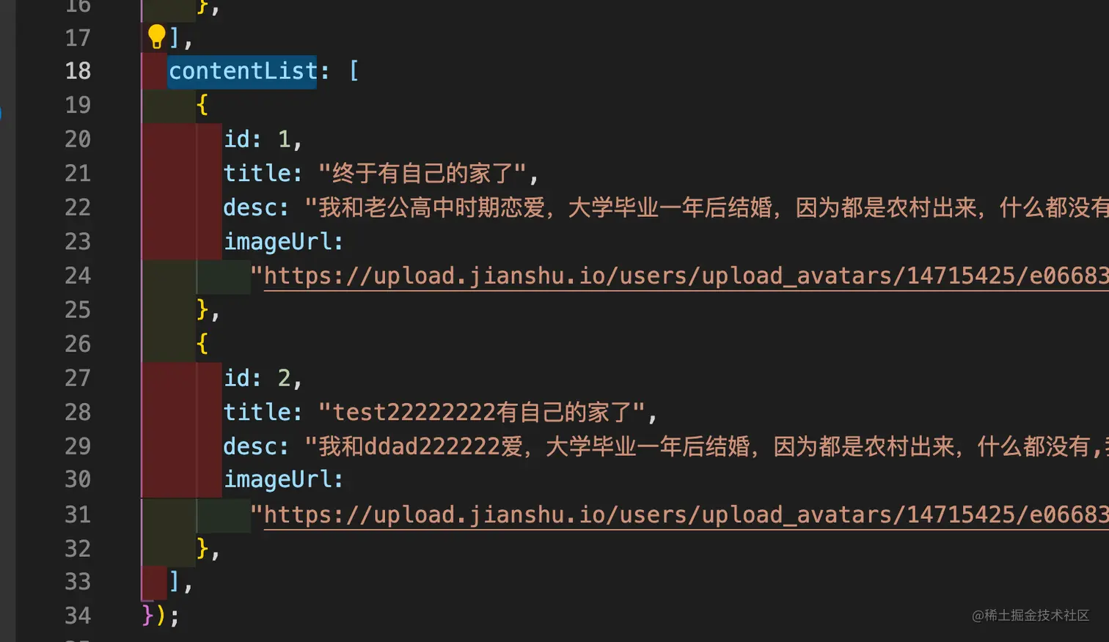
Task: Click line number 34 in gutter
Action: click(78, 616)
